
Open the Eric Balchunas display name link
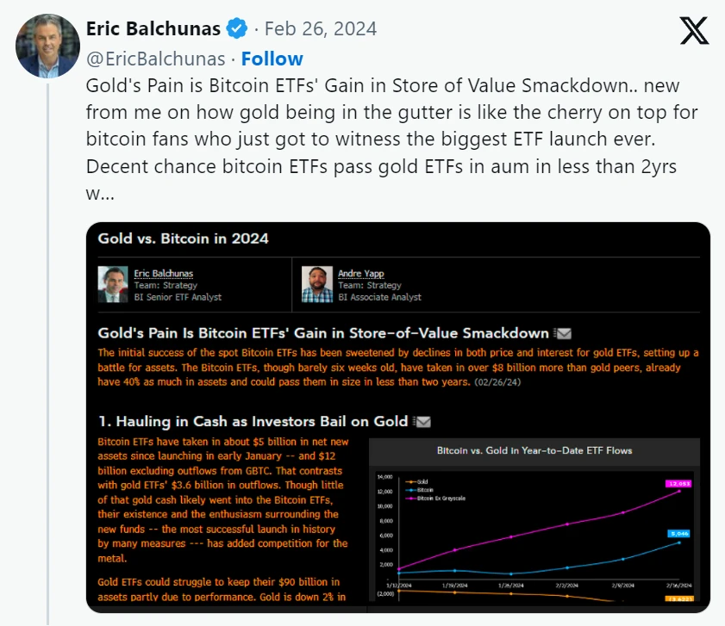point(153,28)
